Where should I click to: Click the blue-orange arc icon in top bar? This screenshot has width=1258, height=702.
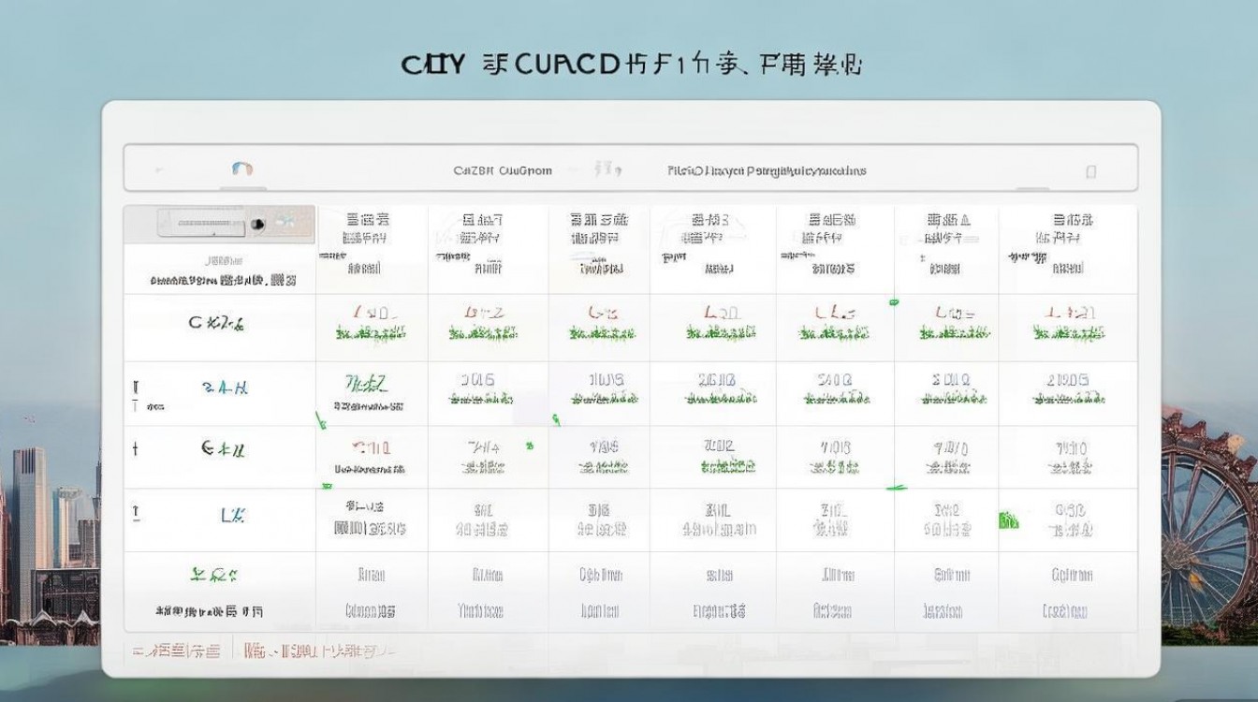241,169
